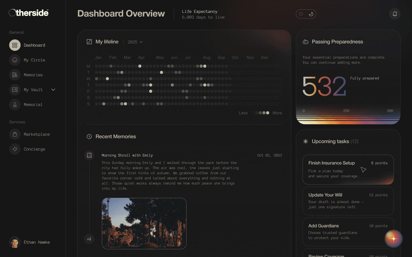
Task: Click the Upcoming tasks asterisk icon
Action: 306,141
